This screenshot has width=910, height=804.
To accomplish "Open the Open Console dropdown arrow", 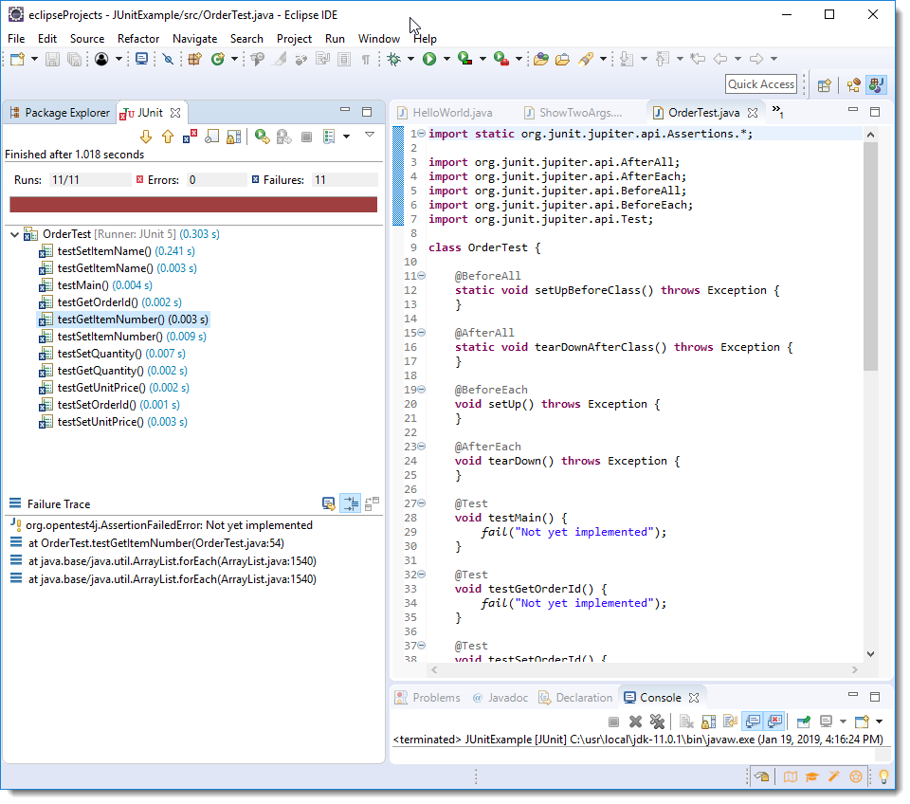I will pyautogui.click(x=880, y=721).
